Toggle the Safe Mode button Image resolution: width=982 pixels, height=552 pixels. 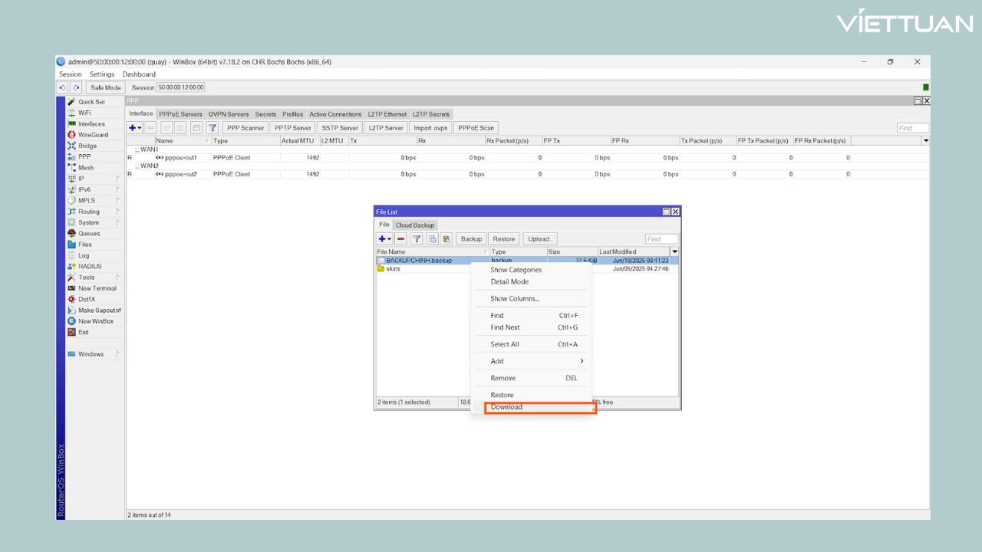click(x=106, y=87)
